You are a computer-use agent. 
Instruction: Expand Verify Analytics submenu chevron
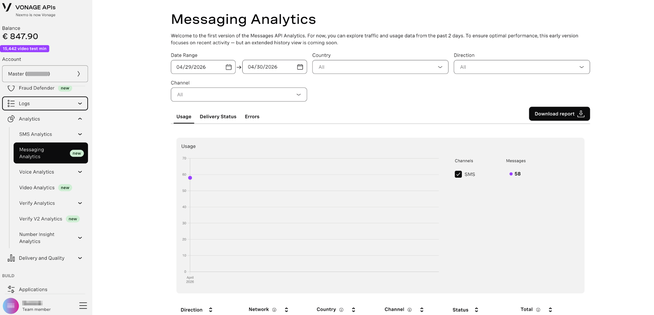80,203
